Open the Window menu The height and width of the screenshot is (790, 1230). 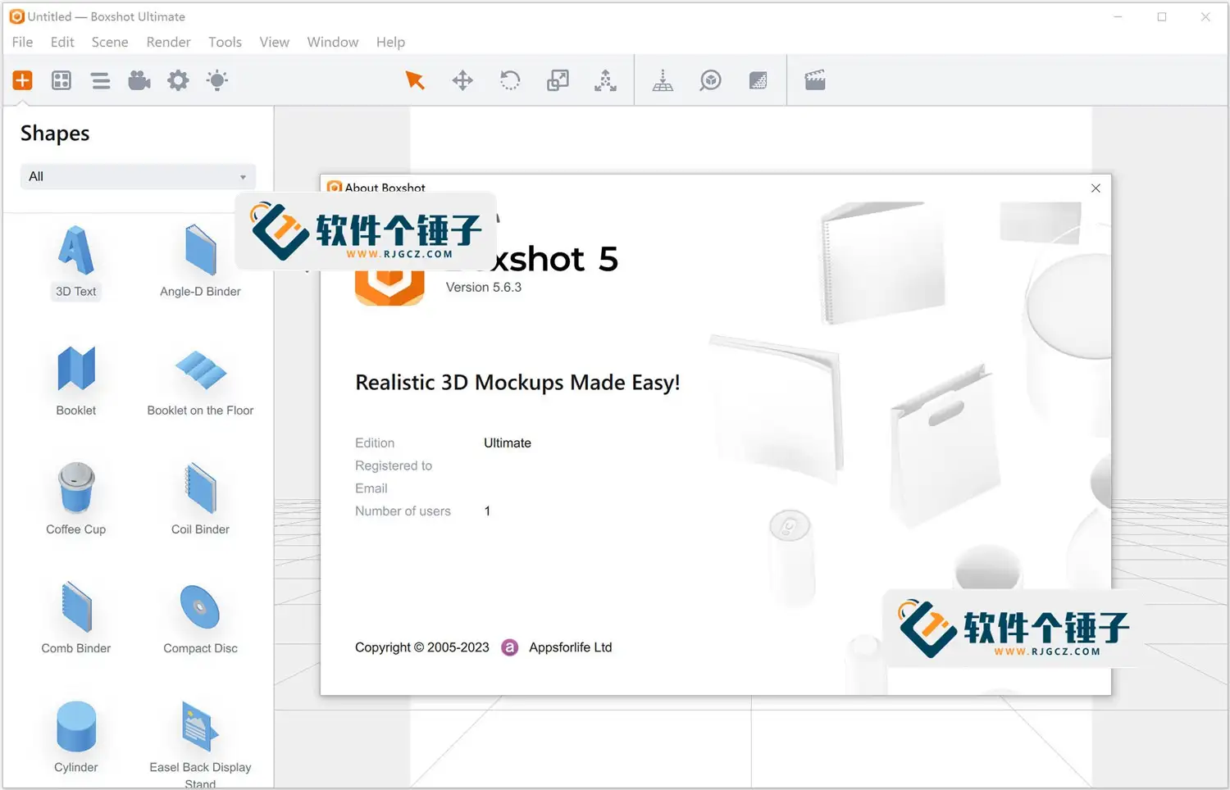pyautogui.click(x=333, y=42)
